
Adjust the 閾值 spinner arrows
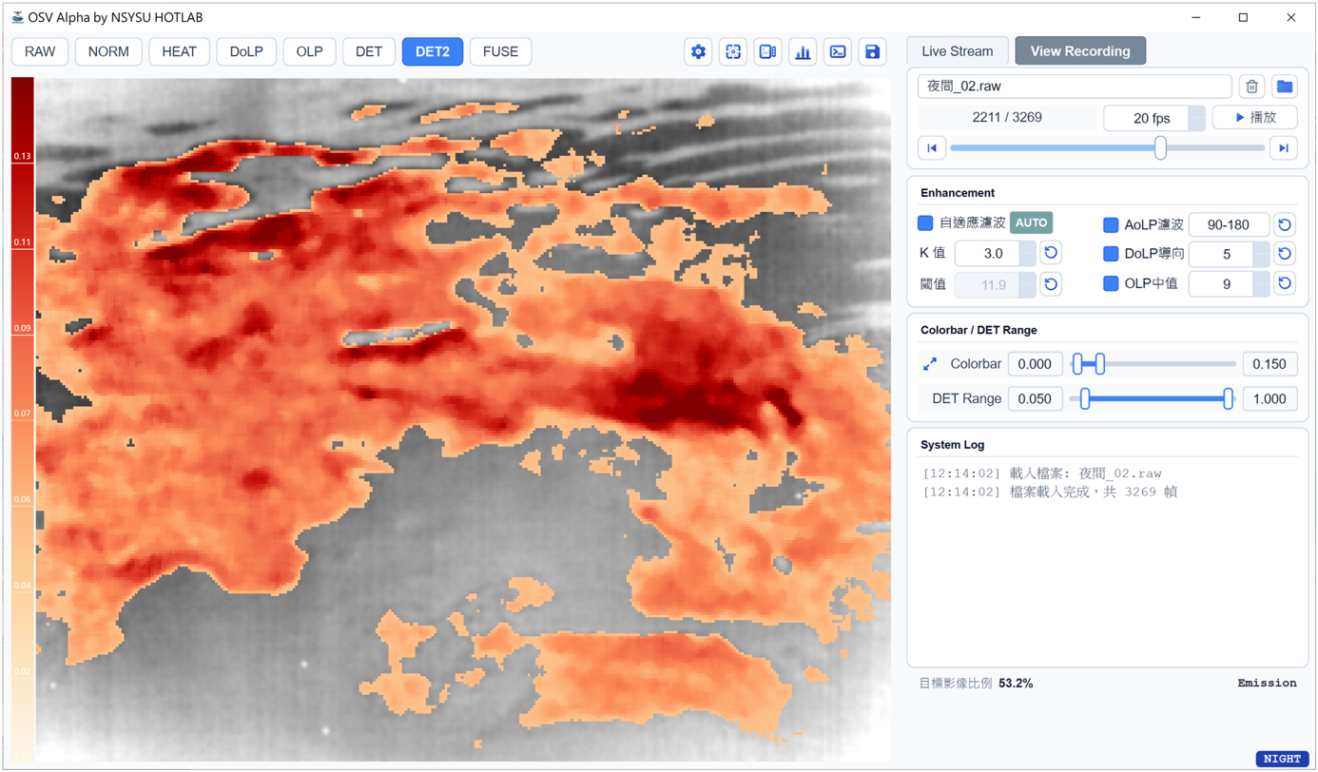1027,284
